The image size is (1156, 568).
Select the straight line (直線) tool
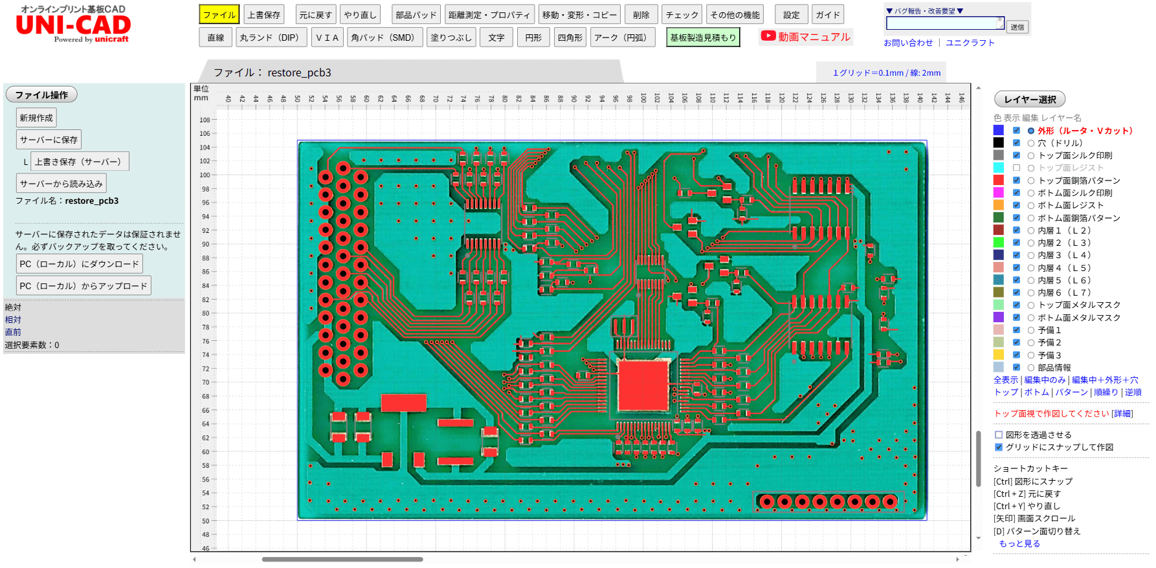[216, 38]
